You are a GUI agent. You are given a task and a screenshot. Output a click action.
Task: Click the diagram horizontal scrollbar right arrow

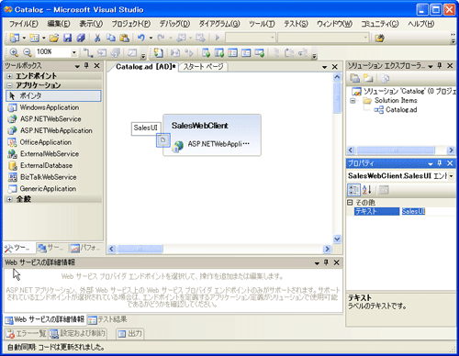328,249
